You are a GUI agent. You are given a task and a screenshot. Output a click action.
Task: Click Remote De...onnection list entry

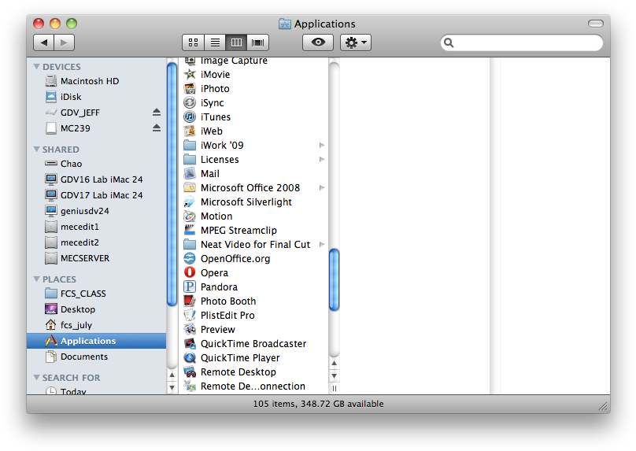(253, 386)
